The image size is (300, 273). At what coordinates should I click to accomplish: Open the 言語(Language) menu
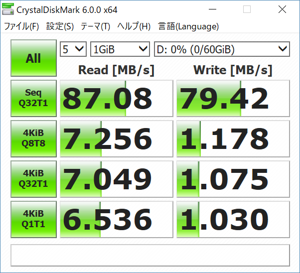point(188,27)
